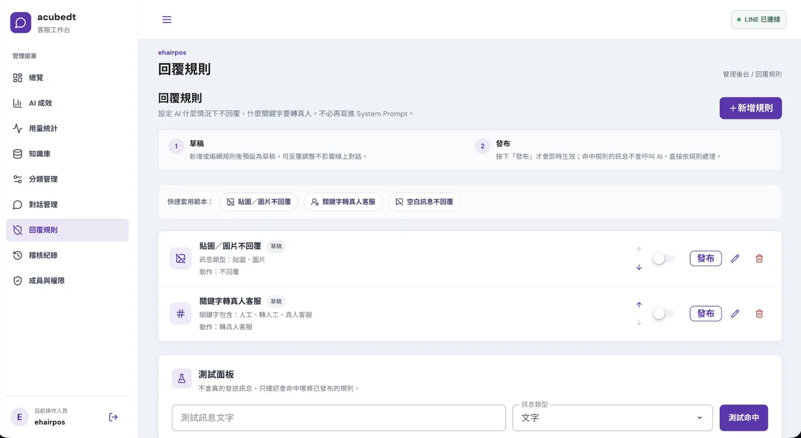The height and width of the screenshot is (438, 801).
Task: Apply the 關鍵字轉真人客服 template chip
Action: (343, 202)
